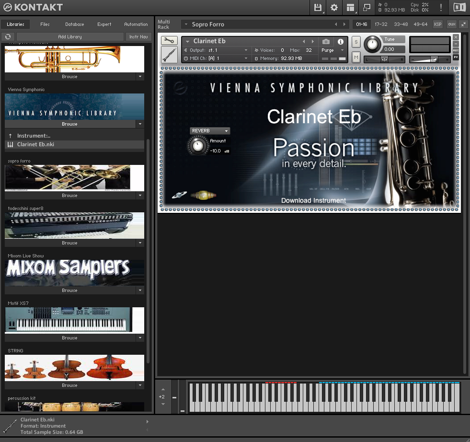The height and width of the screenshot is (442, 470).
Task: Minimize the instrument header view
Action: click(456, 44)
